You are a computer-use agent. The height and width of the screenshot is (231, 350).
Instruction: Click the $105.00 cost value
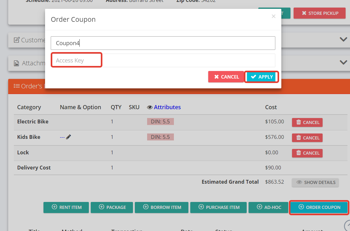[x=275, y=121]
